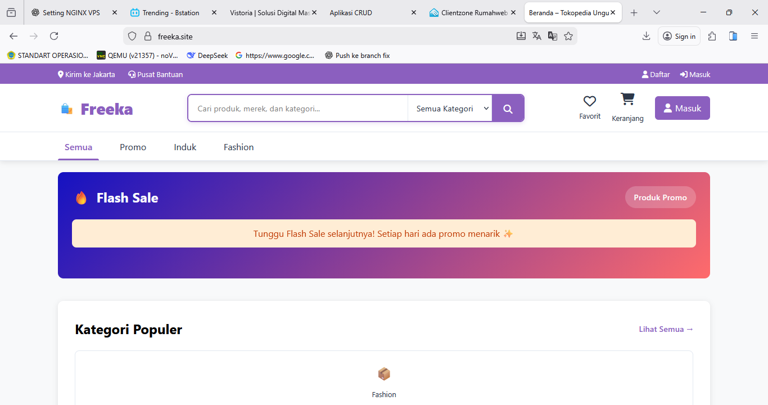Click the browser reload button
The width and height of the screenshot is (768, 405).
click(54, 36)
